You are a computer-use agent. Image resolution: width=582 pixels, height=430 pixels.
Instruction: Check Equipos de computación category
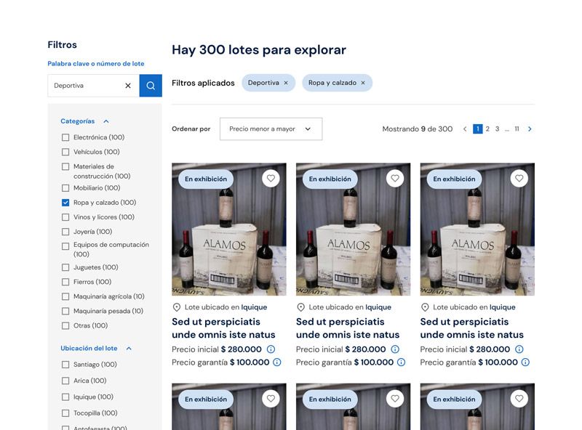click(x=65, y=246)
